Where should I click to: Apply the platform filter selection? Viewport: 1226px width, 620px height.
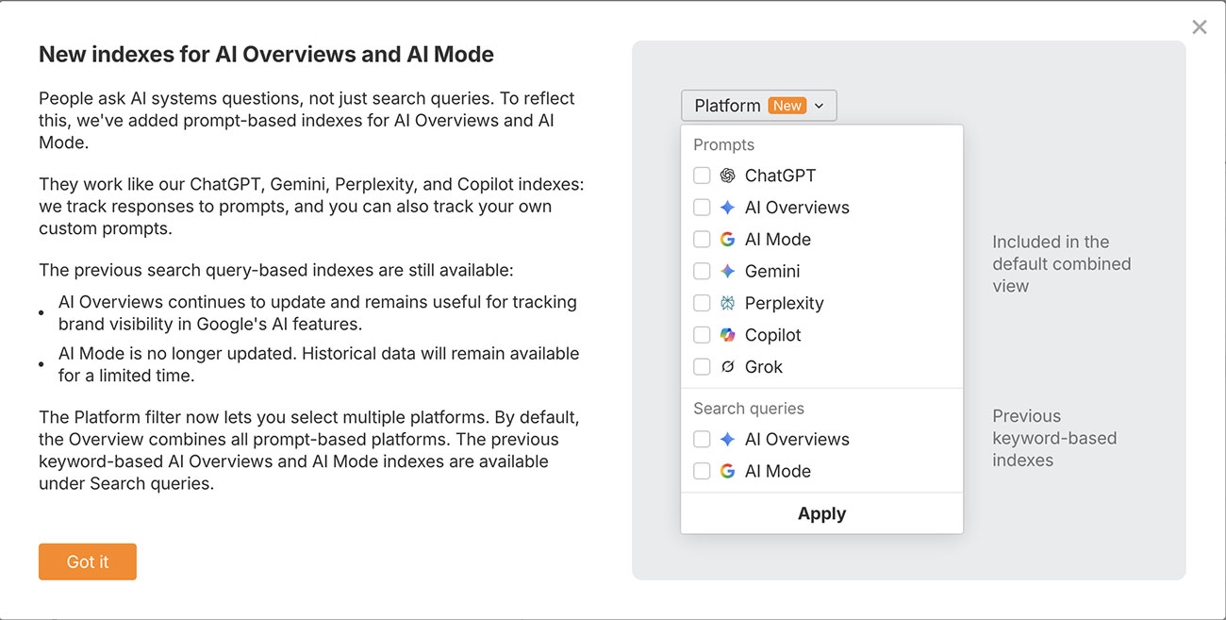[821, 513]
